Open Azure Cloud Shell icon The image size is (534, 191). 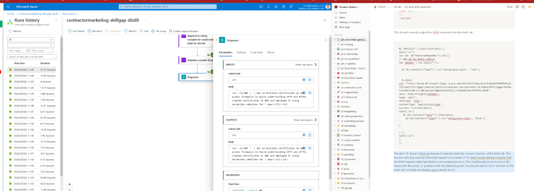coord(261,6)
